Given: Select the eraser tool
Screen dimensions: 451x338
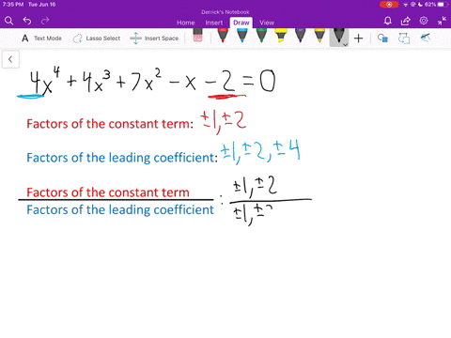Looking at the screenshot, I should 197,36.
